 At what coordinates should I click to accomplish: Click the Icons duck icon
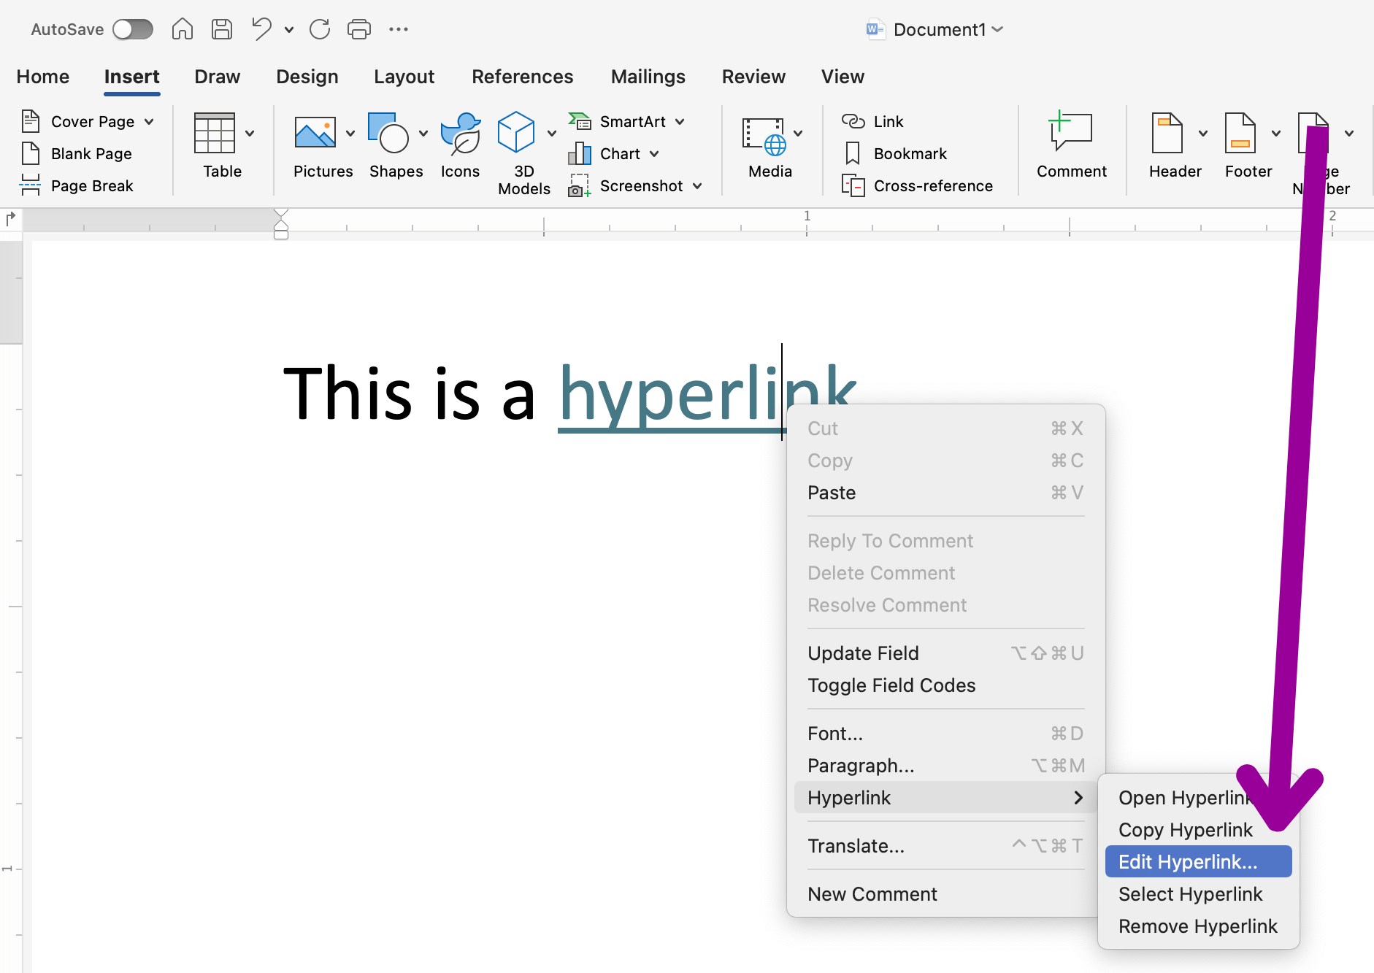pyautogui.click(x=461, y=133)
